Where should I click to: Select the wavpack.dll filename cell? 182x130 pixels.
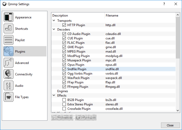click(x=114, y=78)
